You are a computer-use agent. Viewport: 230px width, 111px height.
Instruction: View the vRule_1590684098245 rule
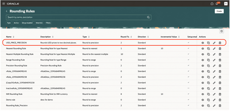pyautogui.click(x=203, y=71)
